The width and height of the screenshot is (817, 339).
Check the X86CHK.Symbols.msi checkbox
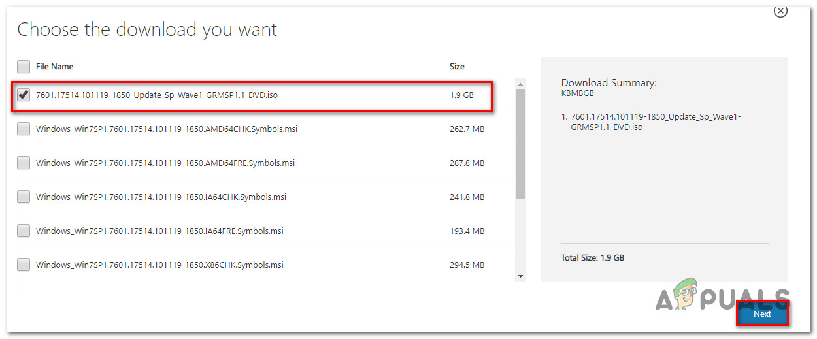[x=24, y=265]
